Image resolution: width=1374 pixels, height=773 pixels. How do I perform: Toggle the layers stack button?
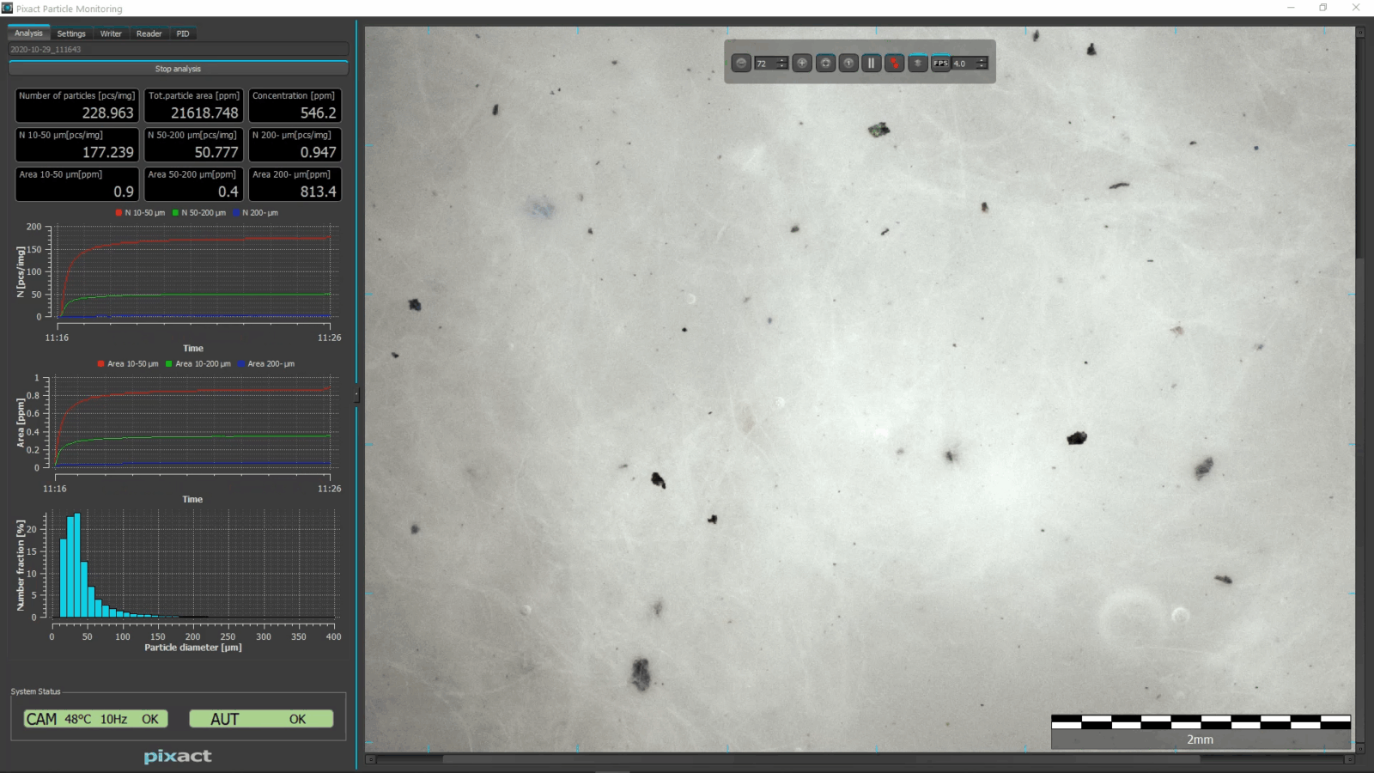917,63
